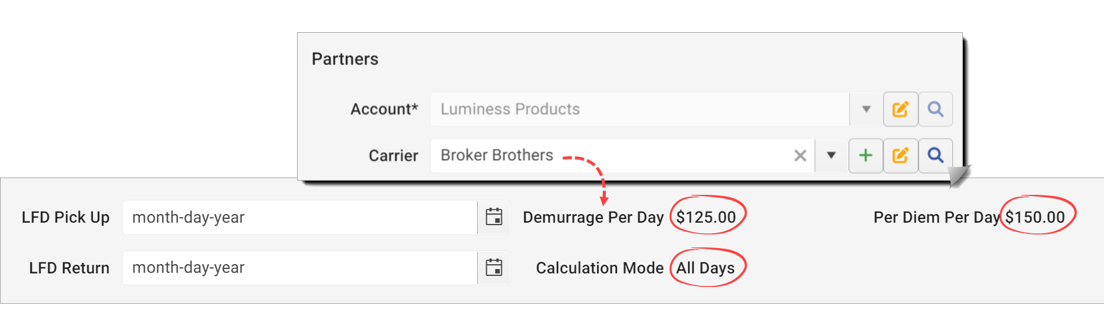
Task: Select the $125.00 demurrage per day value
Action: [706, 217]
